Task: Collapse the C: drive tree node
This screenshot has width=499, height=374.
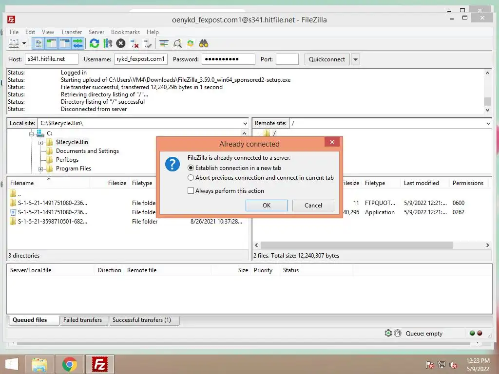Action: 31,134
